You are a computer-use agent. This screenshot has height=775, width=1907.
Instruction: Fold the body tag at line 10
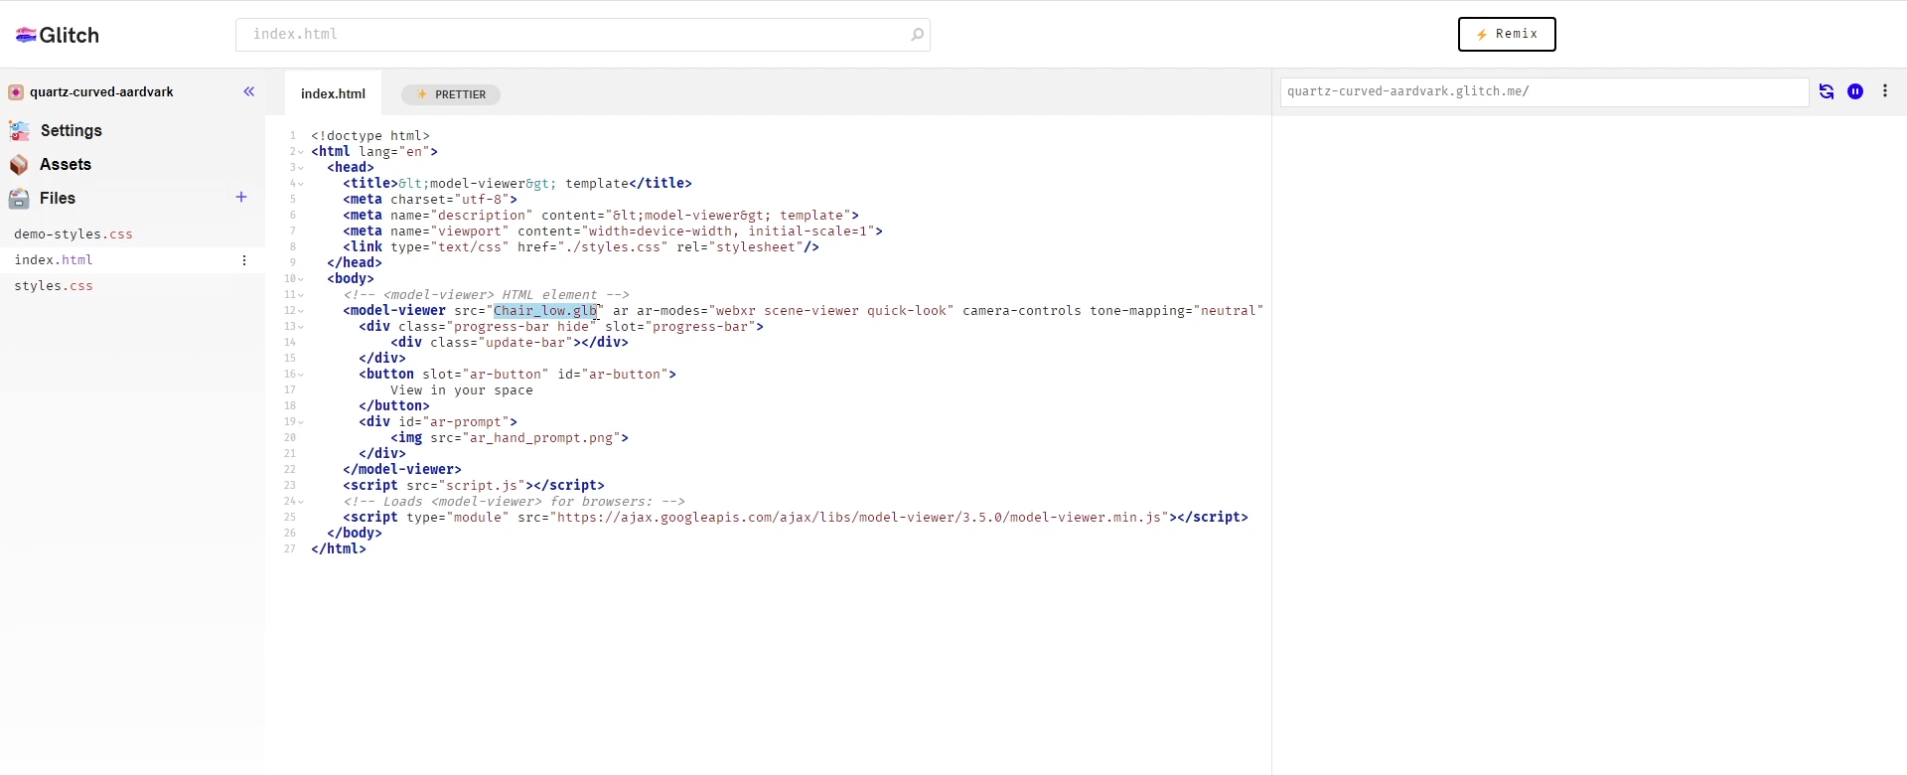301,279
